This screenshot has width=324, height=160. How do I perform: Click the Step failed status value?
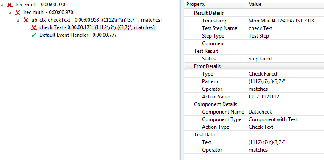[x=260, y=59]
